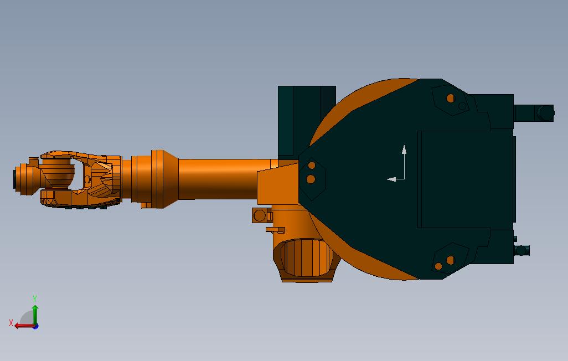The height and width of the screenshot is (361, 568).
Task: Click the blue Z axis dot on the triad
Action: (36, 327)
